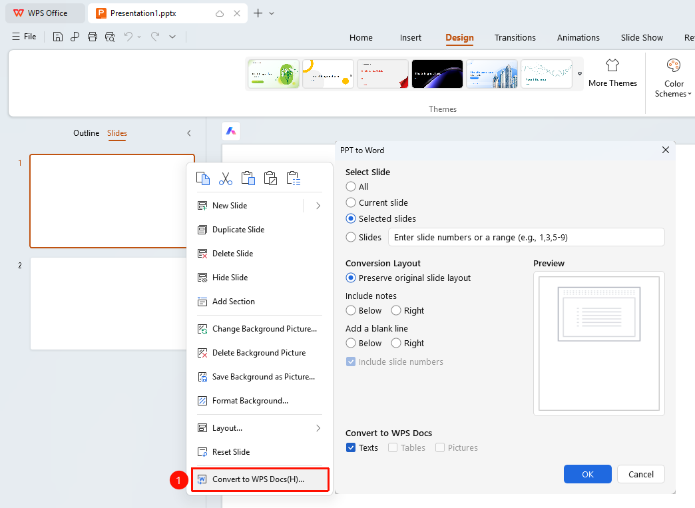Select the slide 2 thumbnail
Image resolution: width=695 pixels, height=508 pixels.
tap(109, 304)
